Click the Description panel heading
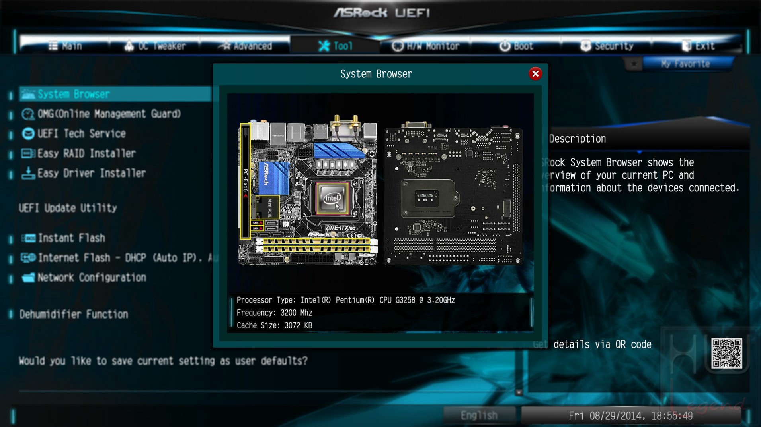 578,139
